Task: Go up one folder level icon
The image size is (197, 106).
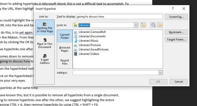Action: [x=143, y=25]
